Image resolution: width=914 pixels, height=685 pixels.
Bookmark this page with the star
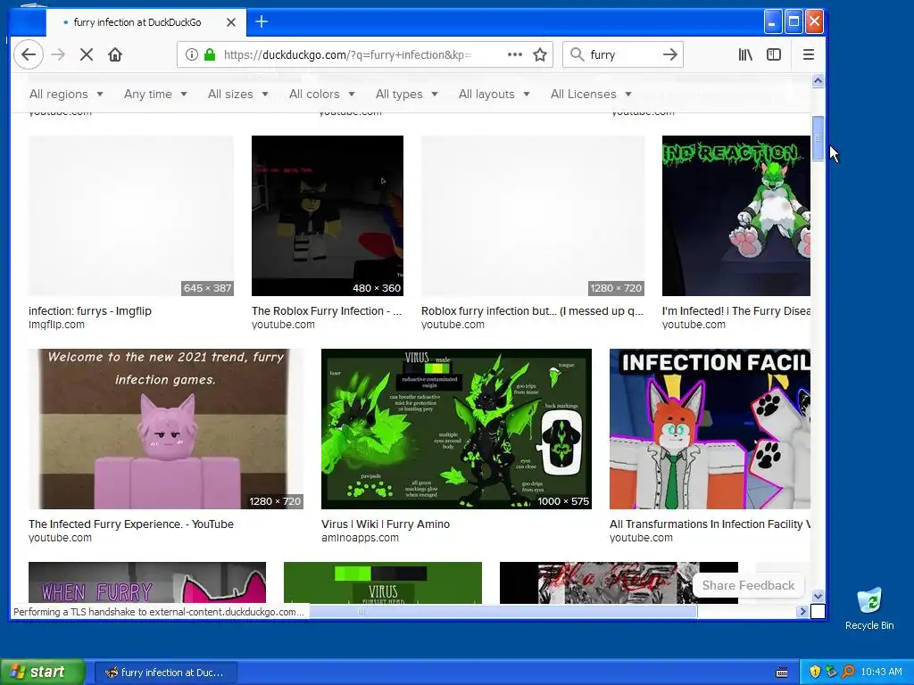pos(540,54)
